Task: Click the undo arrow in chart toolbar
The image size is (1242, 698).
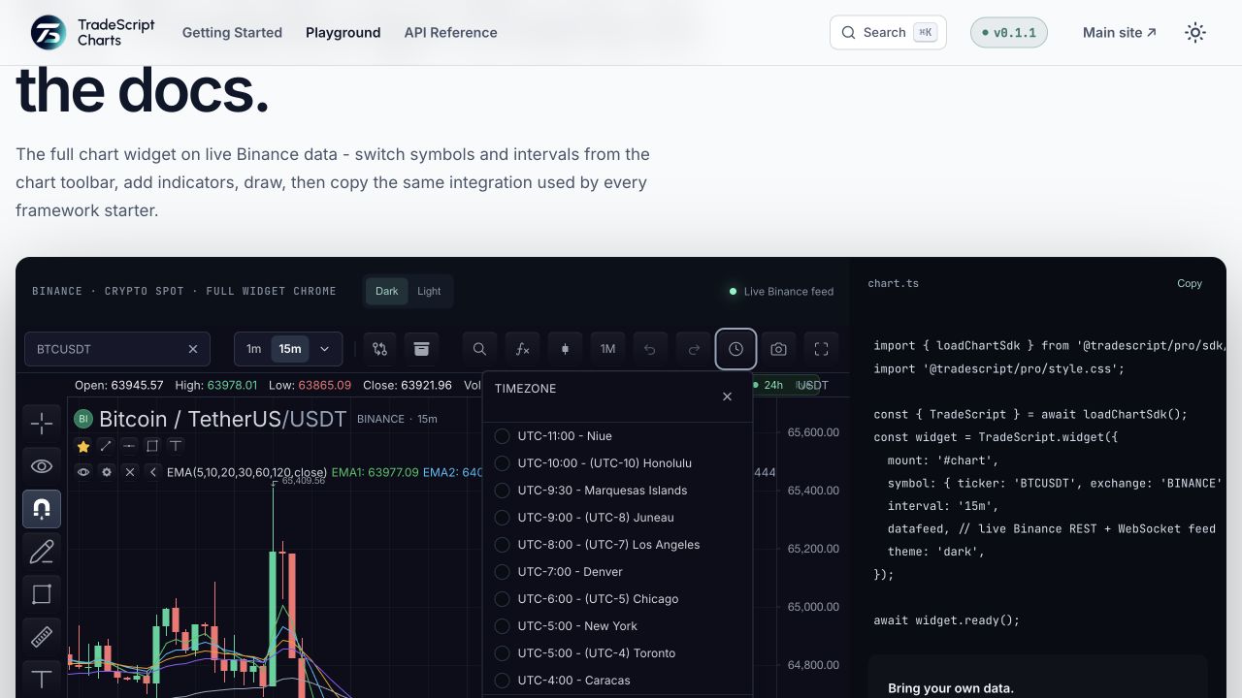Action: (650, 349)
